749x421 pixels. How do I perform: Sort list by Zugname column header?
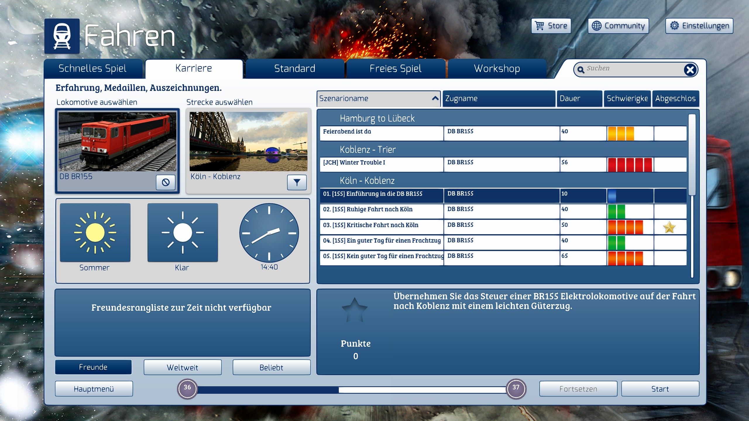pyautogui.click(x=498, y=99)
